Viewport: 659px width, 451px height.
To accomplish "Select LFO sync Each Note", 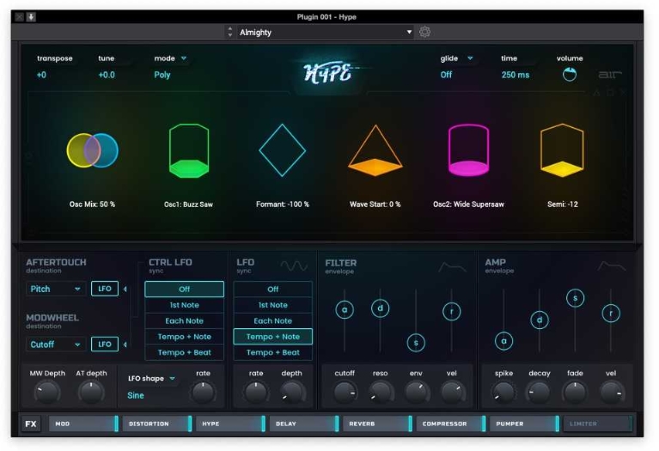I will tap(272, 320).
